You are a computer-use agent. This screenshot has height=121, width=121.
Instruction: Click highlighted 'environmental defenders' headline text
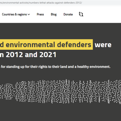(x=48, y=45)
